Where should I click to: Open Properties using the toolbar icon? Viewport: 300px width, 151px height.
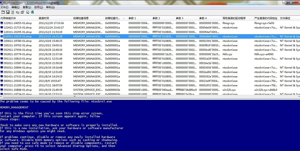[x=22, y=12]
